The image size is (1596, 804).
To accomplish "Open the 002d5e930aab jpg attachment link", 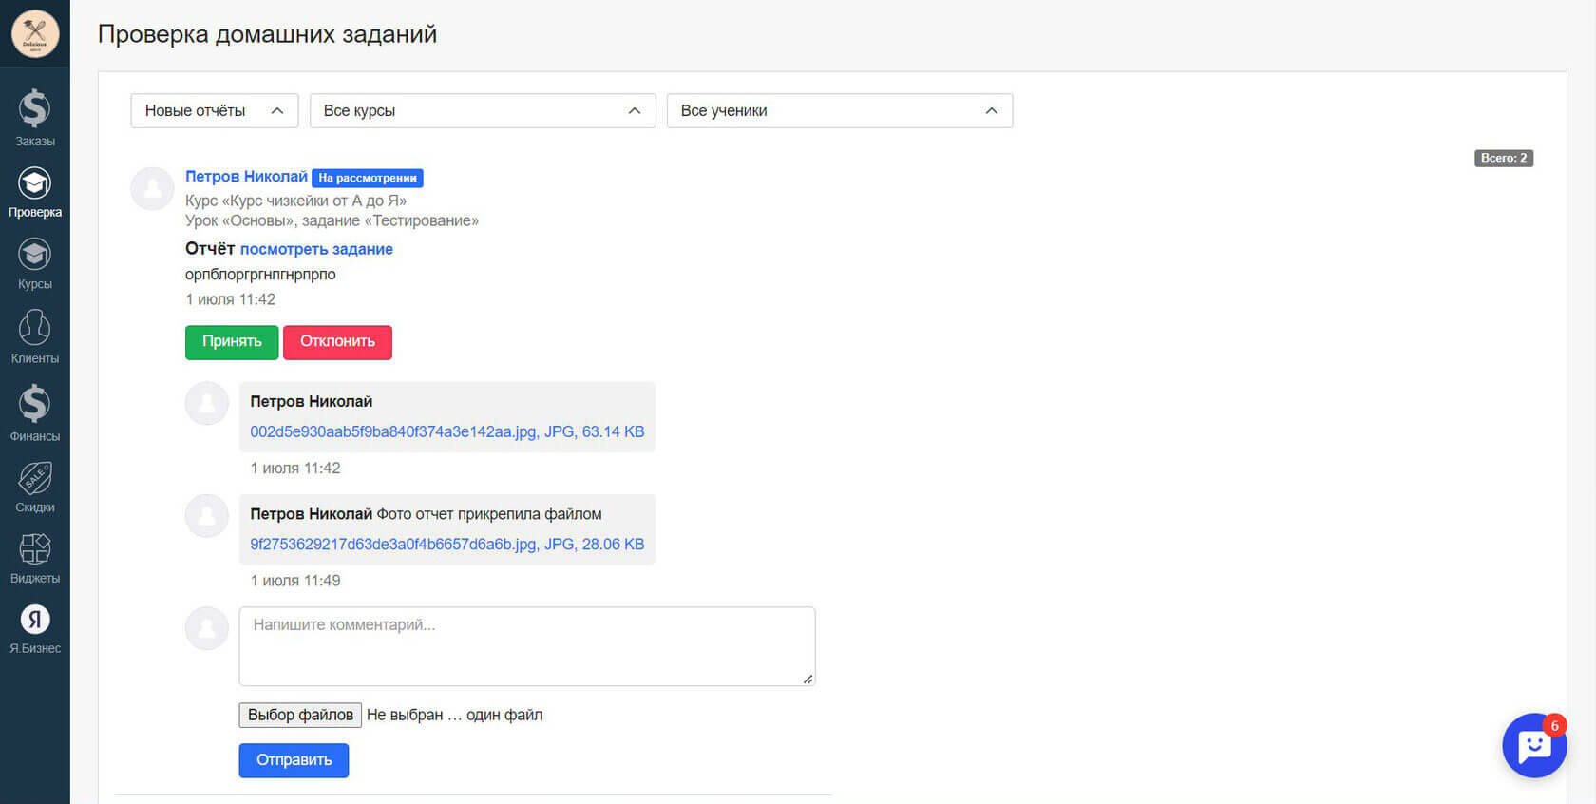I will tap(446, 431).
